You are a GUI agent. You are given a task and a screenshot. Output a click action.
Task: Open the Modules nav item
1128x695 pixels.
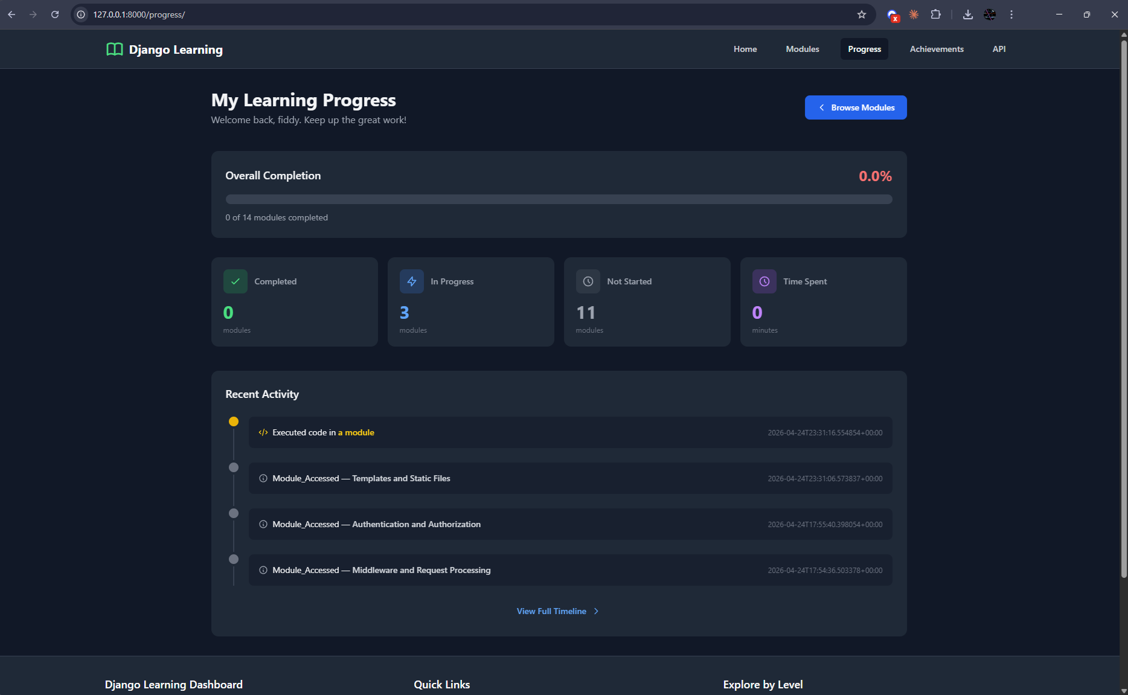click(x=803, y=49)
